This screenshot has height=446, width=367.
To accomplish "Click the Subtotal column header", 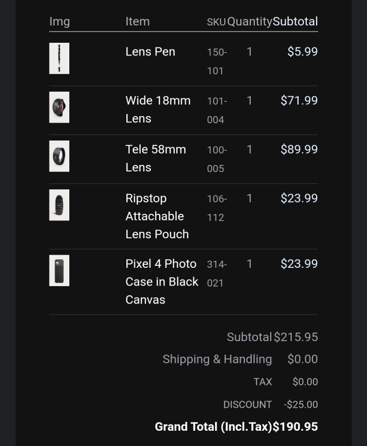I will coord(295,21).
